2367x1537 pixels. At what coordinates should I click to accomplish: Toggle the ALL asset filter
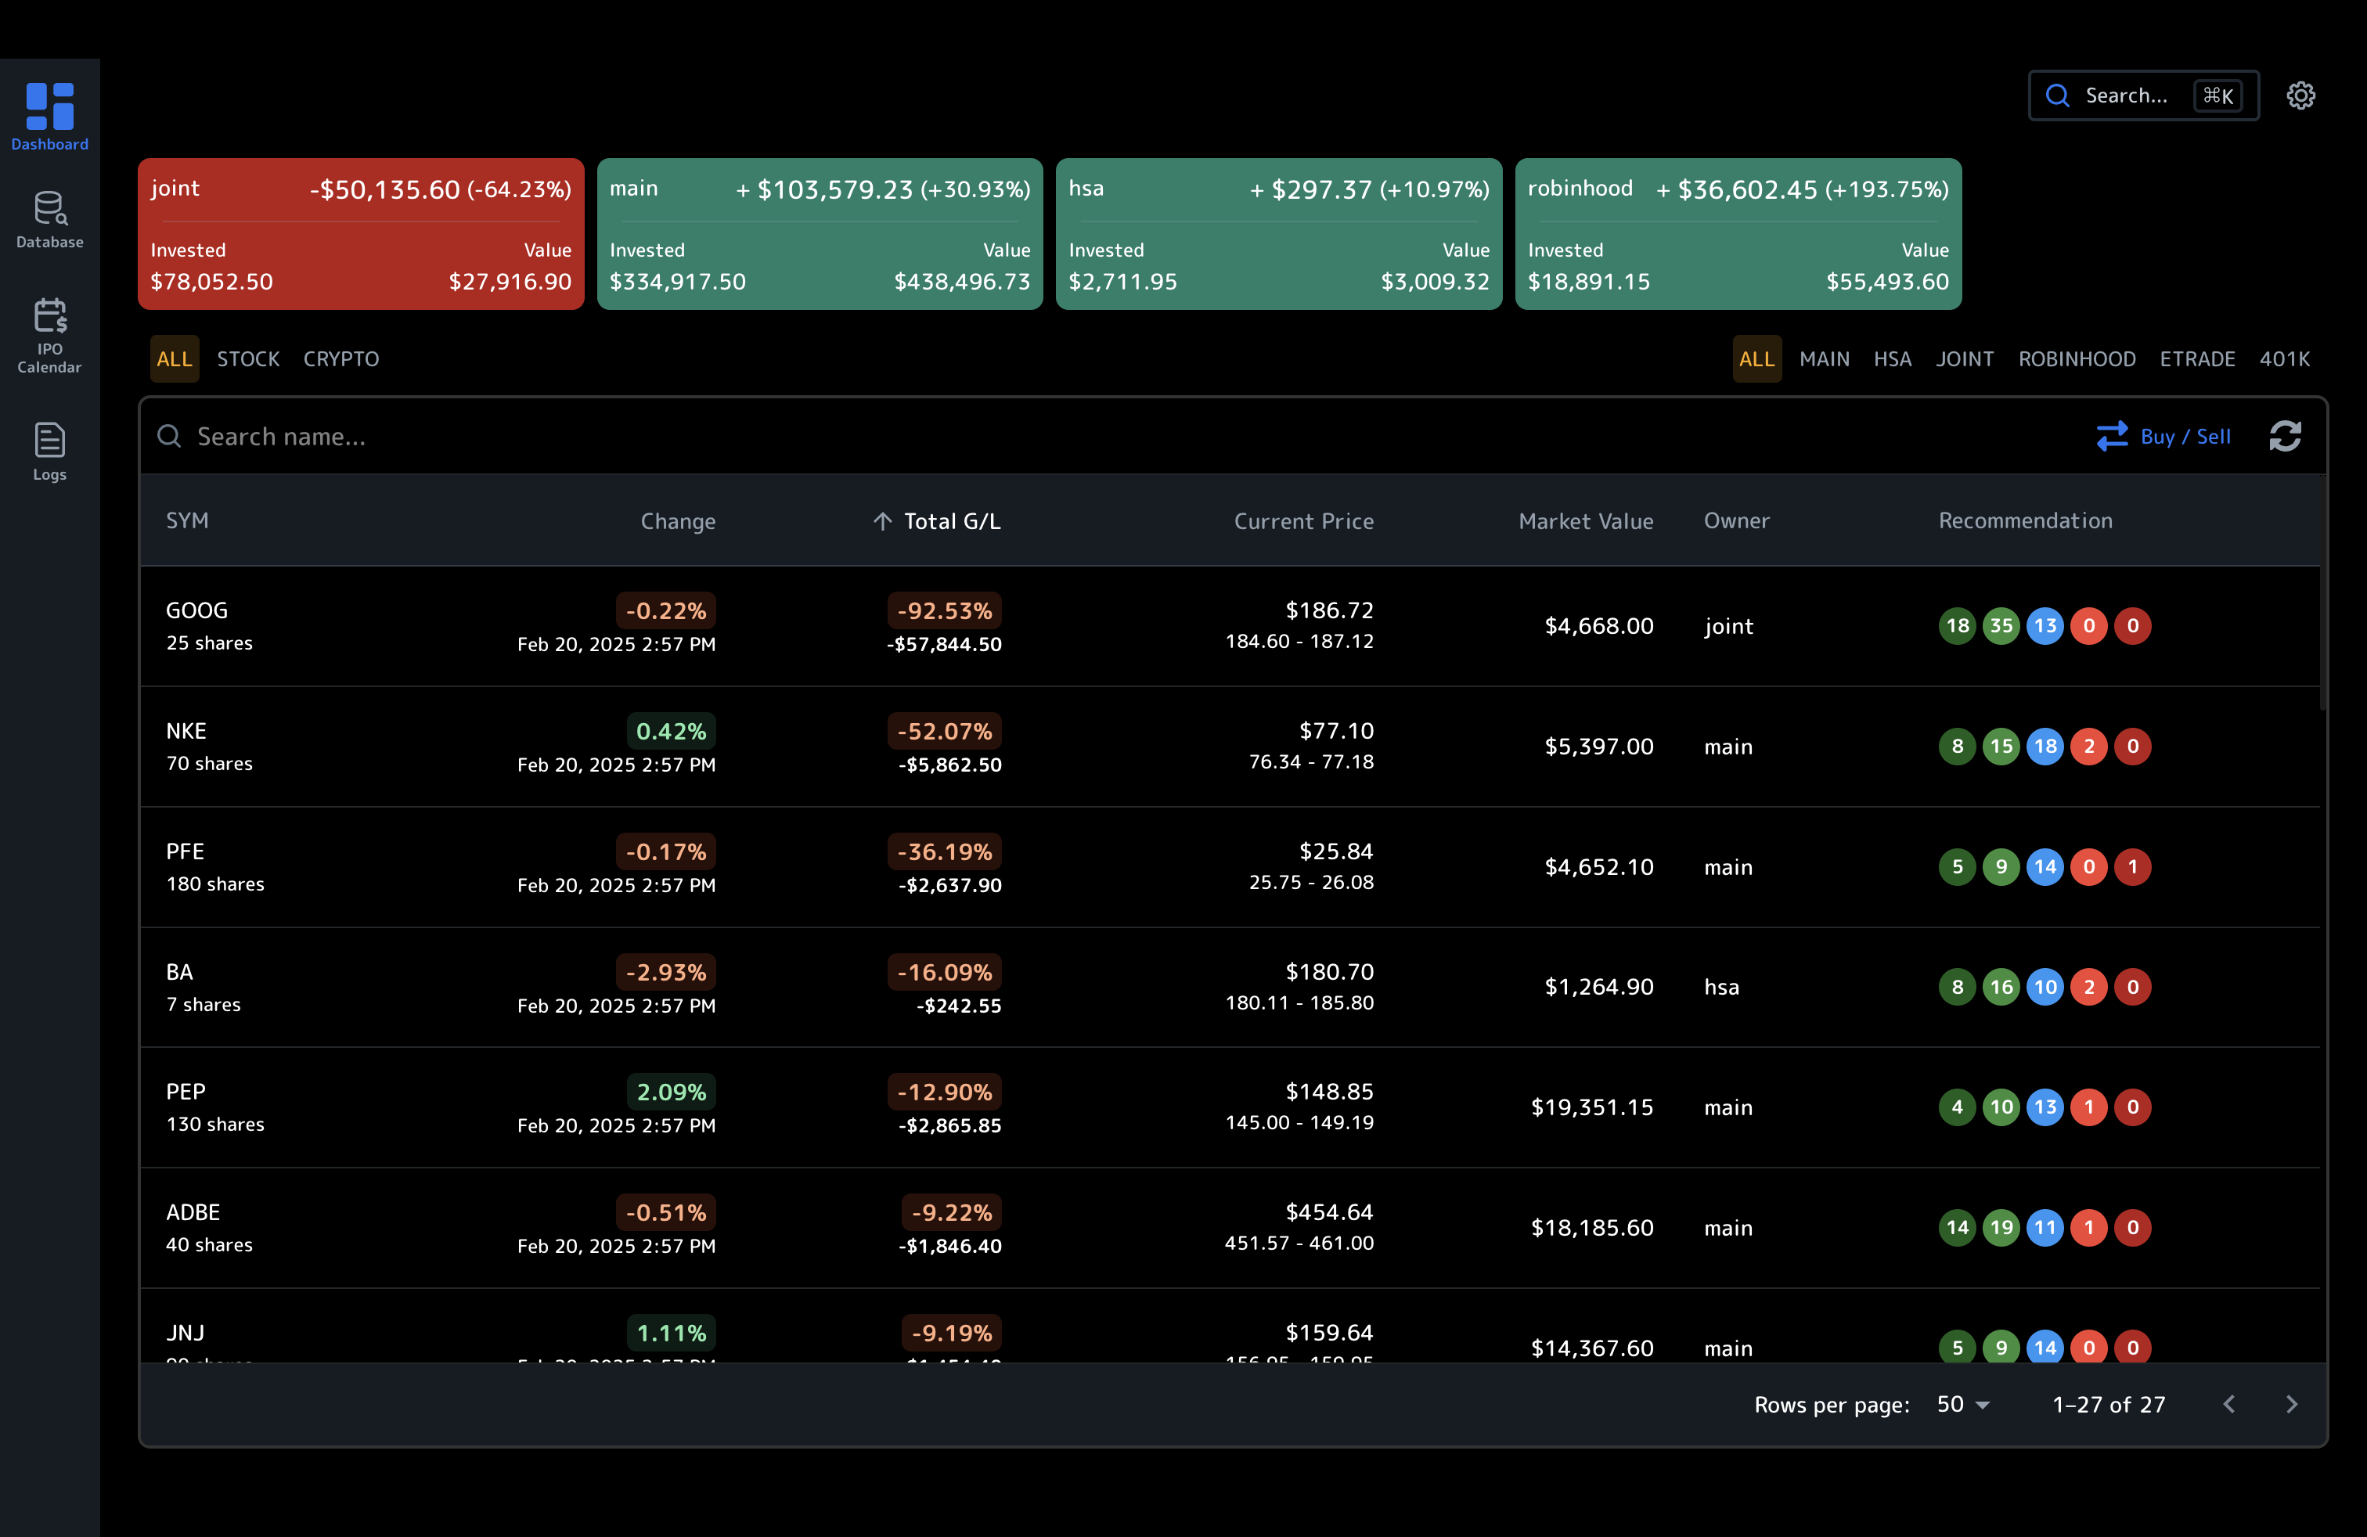[174, 359]
